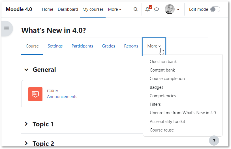Screen dimensions: 231x149
Task: Go to the Dashboard link
Action: tap(68, 9)
